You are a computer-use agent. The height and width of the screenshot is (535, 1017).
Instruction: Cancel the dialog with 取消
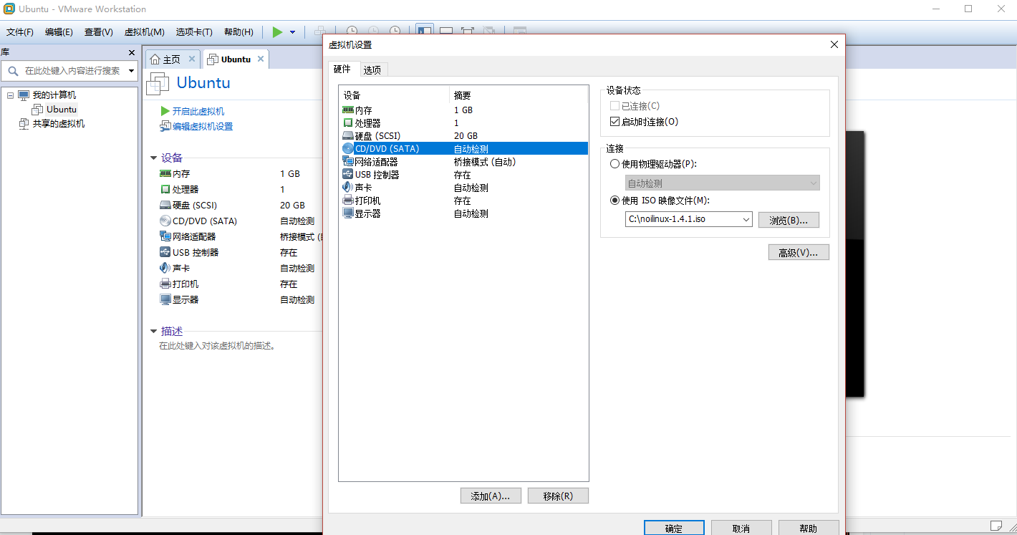741,528
